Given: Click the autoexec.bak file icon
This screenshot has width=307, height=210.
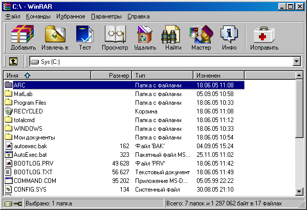Looking at the screenshot, I should 8,146.
